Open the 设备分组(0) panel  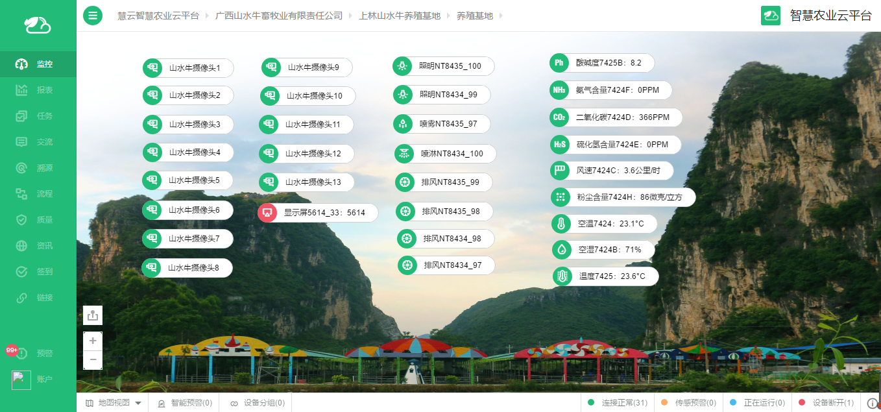point(257,403)
